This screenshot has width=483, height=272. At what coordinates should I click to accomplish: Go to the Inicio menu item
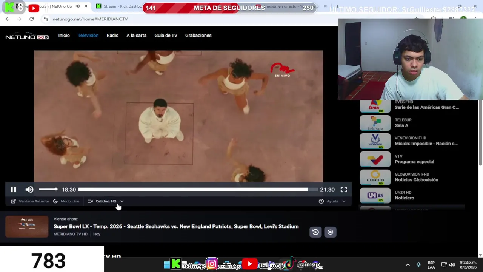64,36
